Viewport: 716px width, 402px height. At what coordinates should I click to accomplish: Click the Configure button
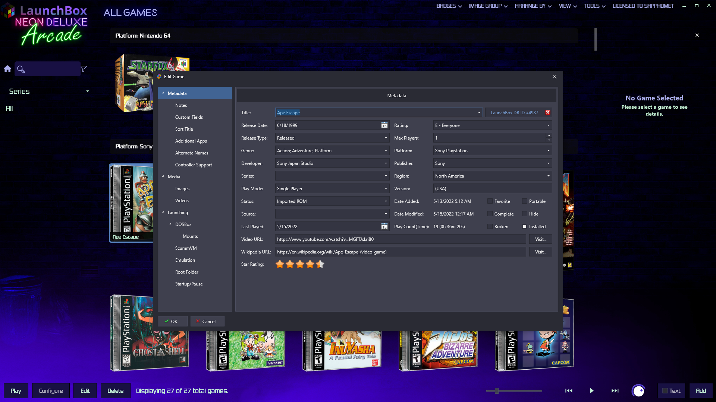click(51, 391)
